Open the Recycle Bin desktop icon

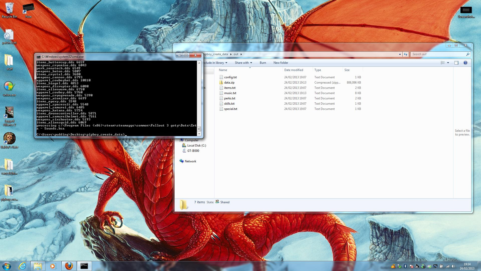click(x=9, y=10)
